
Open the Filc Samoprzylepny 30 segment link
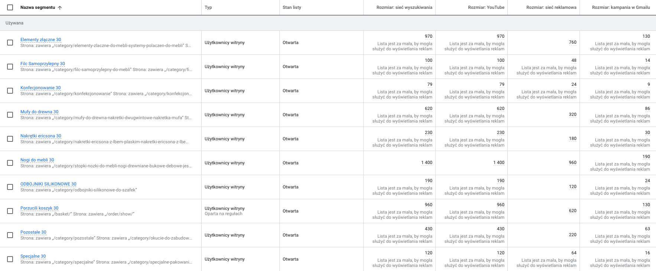[x=42, y=64]
